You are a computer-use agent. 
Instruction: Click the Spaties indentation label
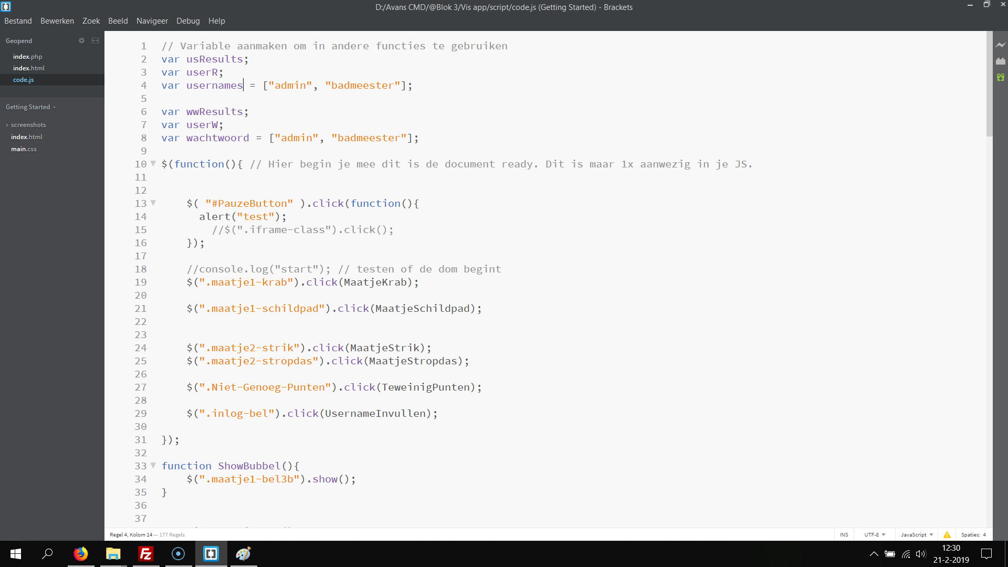[x=971, y=534]
